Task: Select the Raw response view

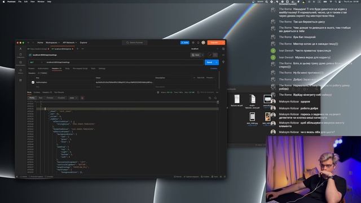Action: pyautogui.click(x=41, y=98)
